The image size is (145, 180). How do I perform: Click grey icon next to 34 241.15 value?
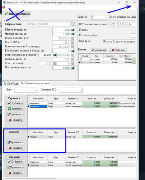pyautogui.click(x=72, y=47)
